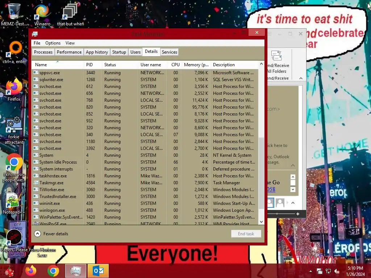Image resolution: width=371 pixels, height=278 pixels.
Task: Open the 'Papers, Please' desktop shortcut
Action: click(x=14, y=240)
